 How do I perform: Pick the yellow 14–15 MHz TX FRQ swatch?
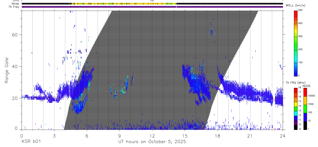coord(296,104)
